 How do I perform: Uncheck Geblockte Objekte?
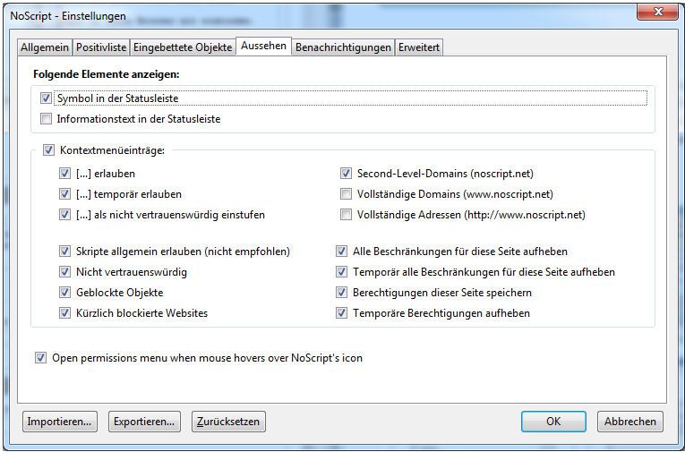(x=64, y=292)
